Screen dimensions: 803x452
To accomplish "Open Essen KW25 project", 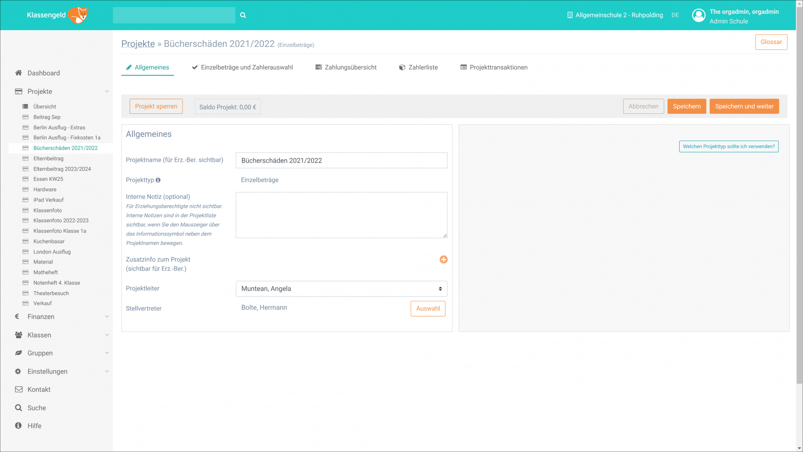I will (48, 179).
